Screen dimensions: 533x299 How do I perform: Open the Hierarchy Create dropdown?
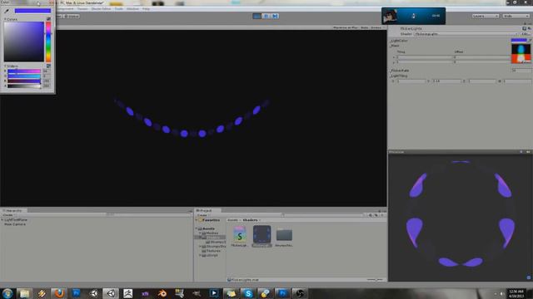[8, 215]
